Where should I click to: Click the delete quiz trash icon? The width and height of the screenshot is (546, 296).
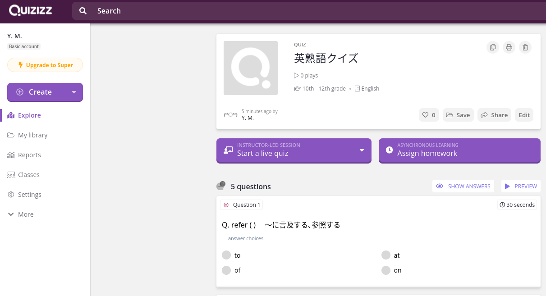click(x=525, y=47)
